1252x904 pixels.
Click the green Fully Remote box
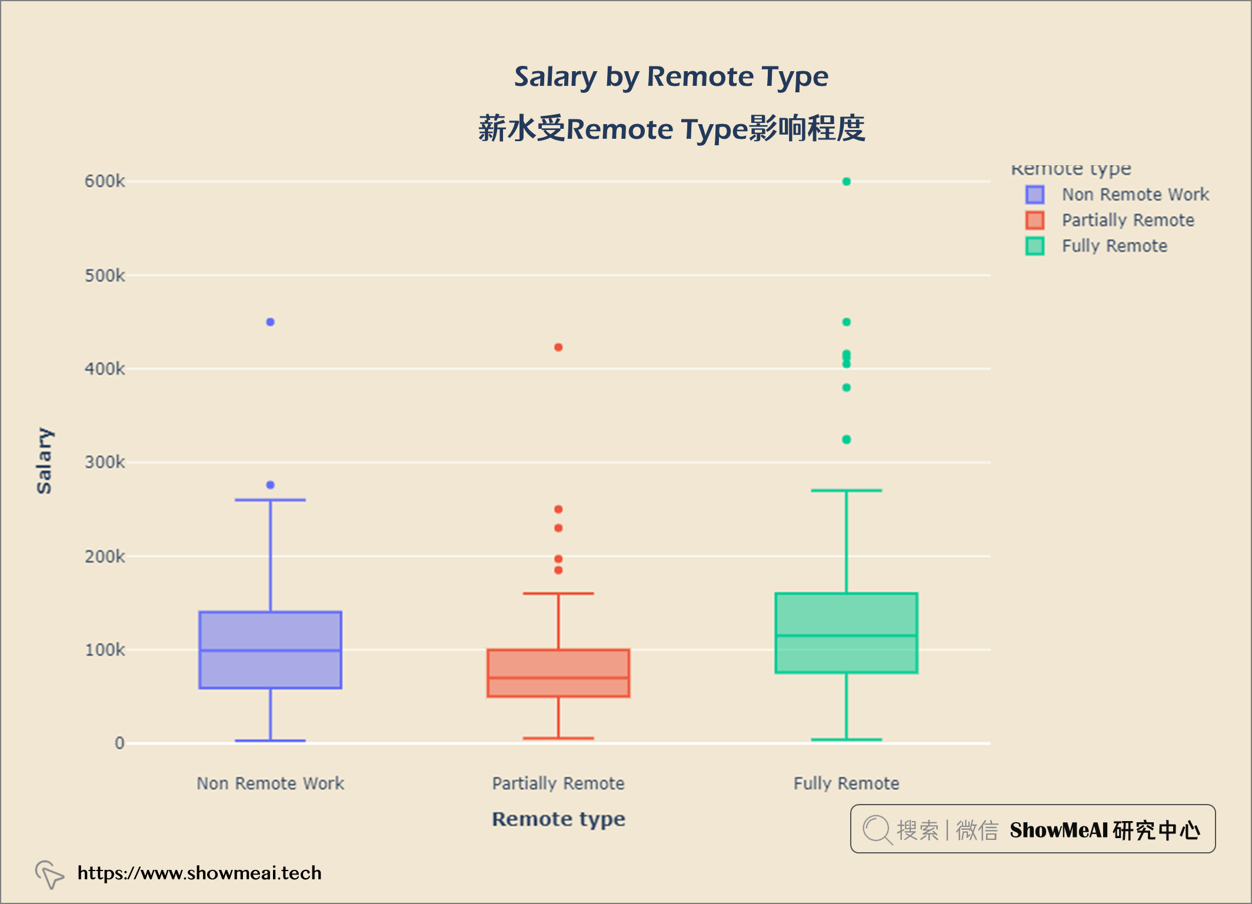(x=846, y=633)
